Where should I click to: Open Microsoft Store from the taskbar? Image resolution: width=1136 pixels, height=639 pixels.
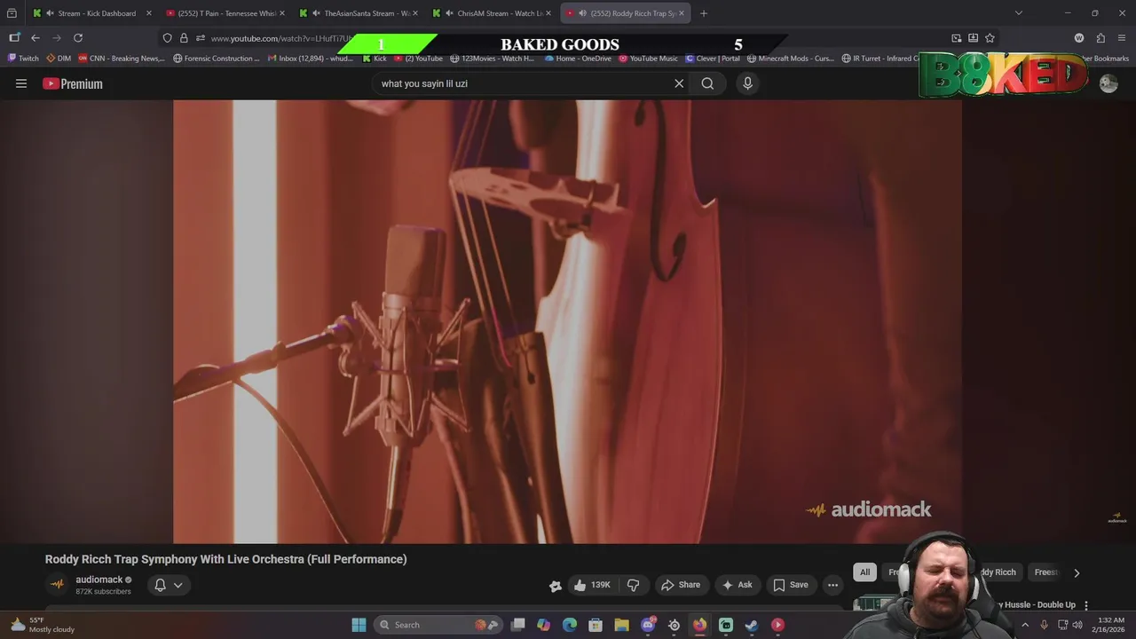(x=596, y=625)
